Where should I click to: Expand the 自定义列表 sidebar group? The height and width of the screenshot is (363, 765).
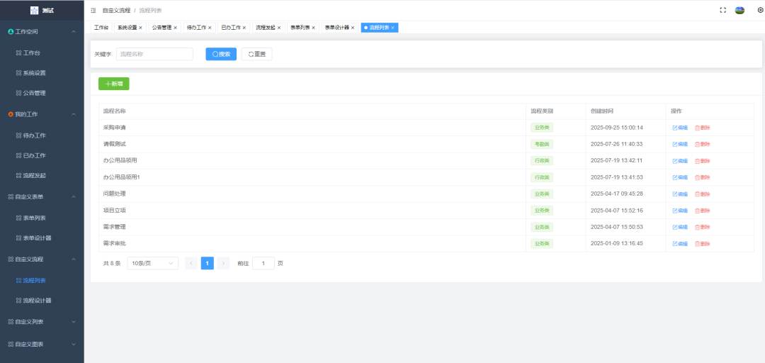coord(74,322)
